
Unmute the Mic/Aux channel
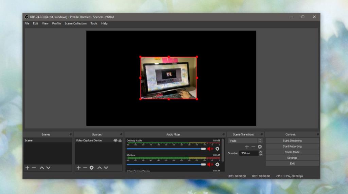pos(210,164)
